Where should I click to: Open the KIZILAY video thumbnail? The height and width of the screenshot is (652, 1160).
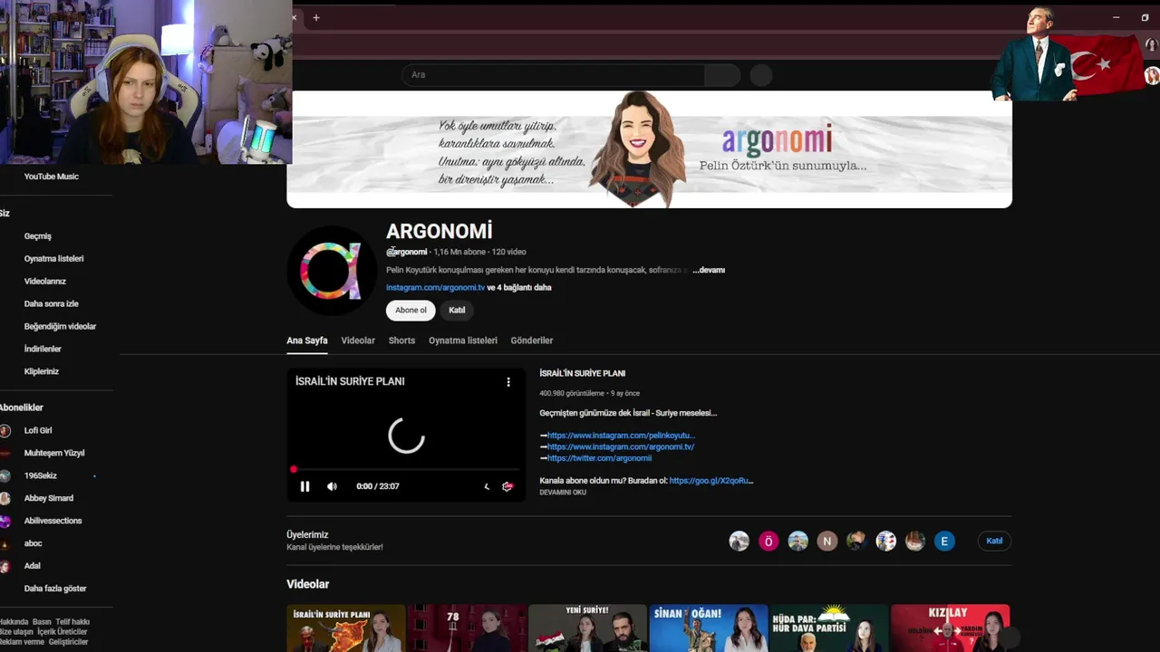951,628
